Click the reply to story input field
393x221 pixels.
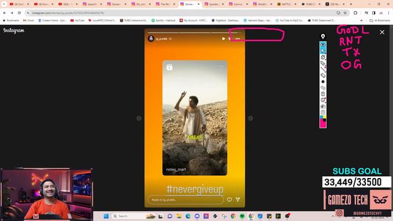coord(185,200)
